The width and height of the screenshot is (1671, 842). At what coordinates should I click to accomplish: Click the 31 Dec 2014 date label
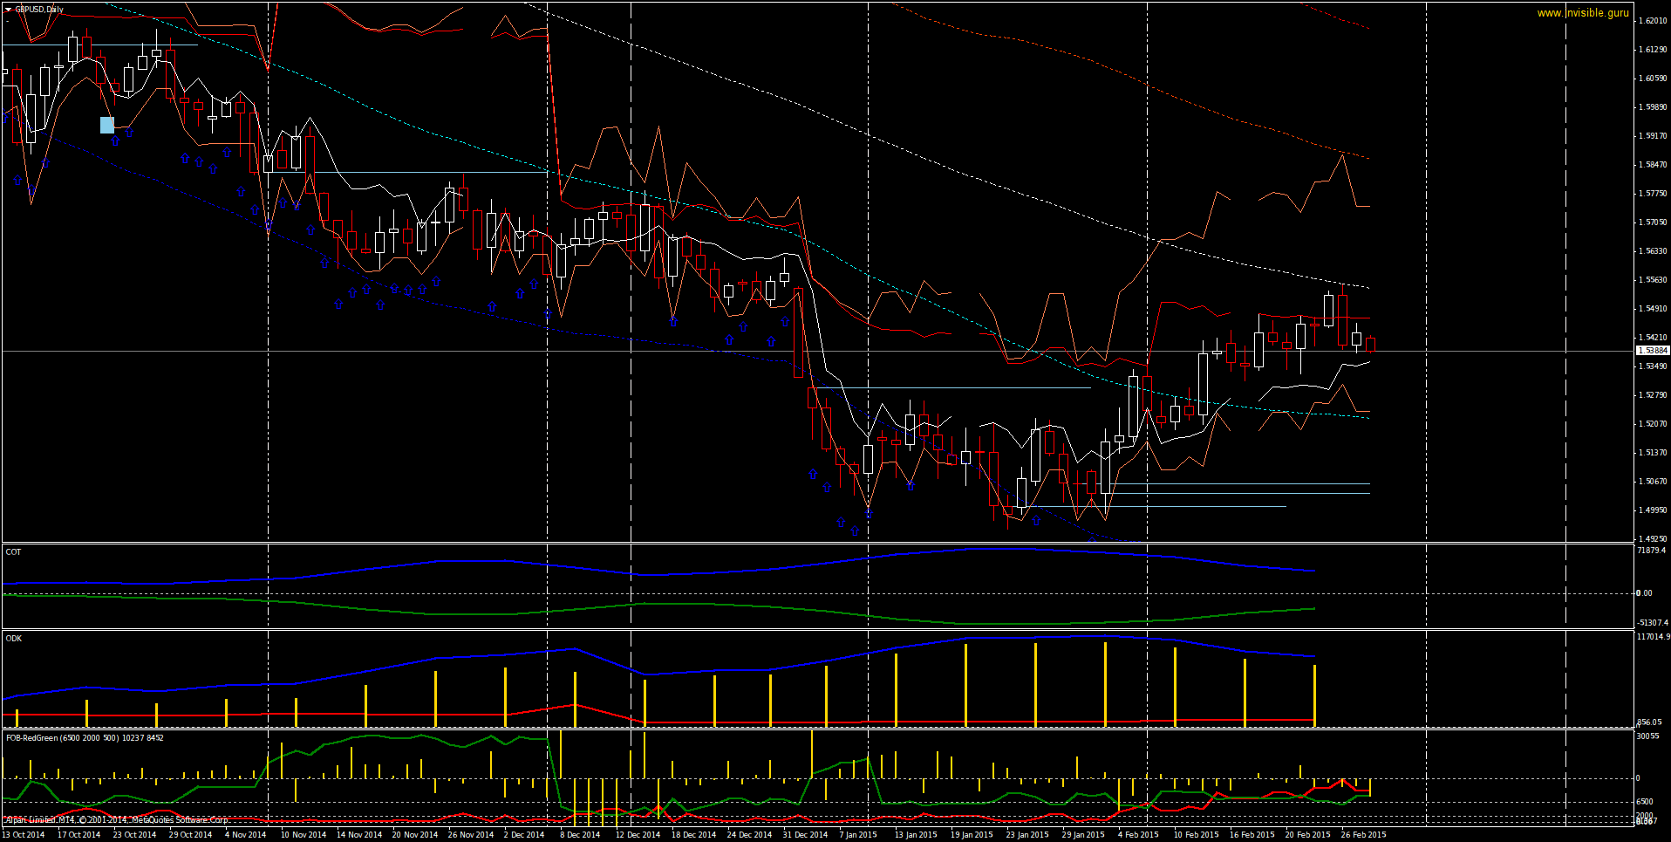tap(805, 835)
